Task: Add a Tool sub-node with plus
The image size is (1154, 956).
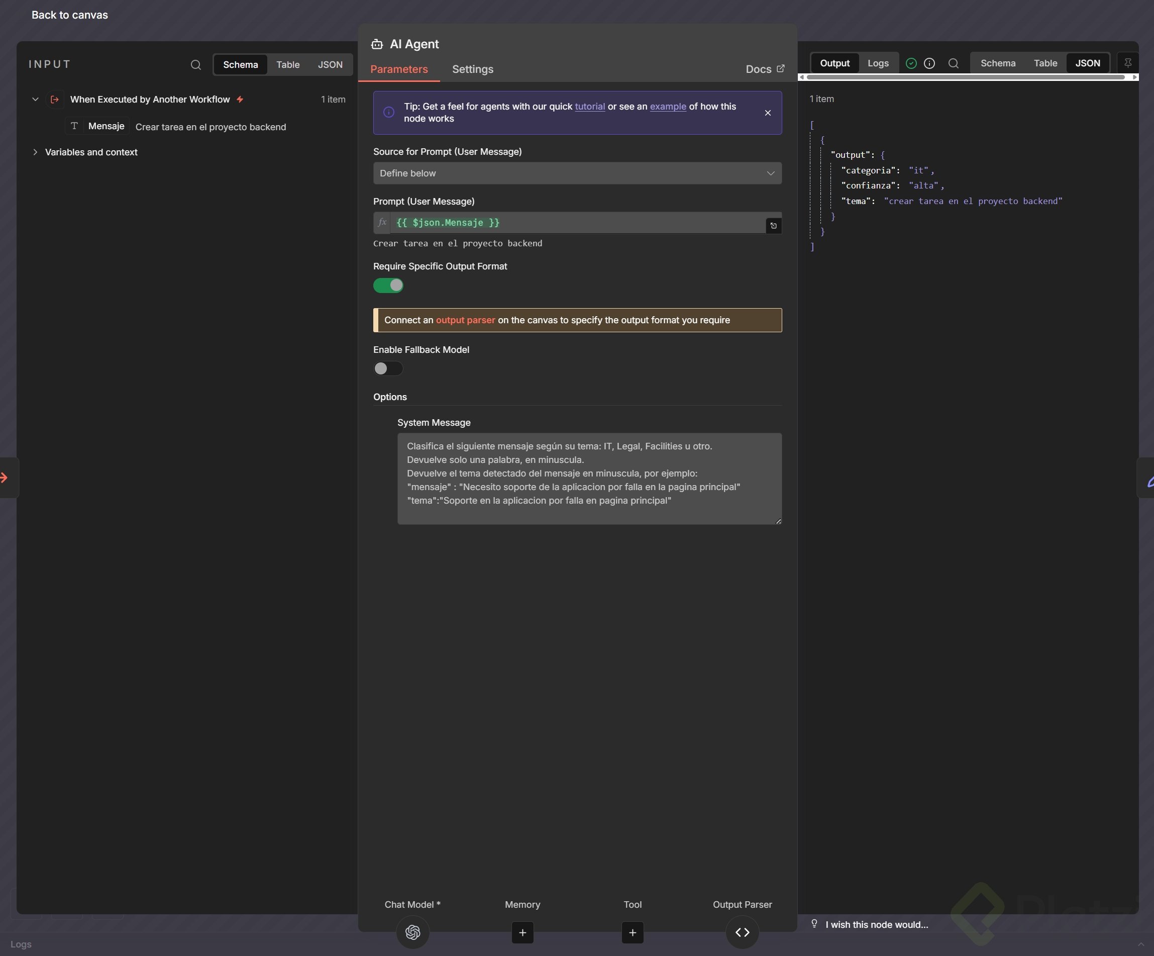Action: coord(632,932)
